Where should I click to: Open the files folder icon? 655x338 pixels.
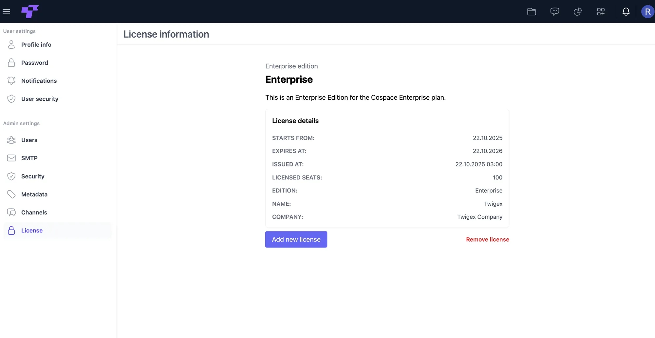pyautogui.click(x=532, y=12)
